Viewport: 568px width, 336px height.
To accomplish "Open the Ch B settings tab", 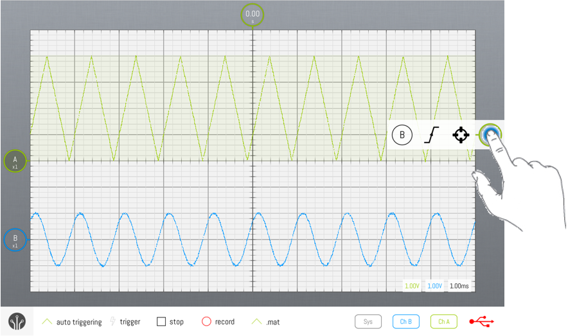I will point(405,322).
